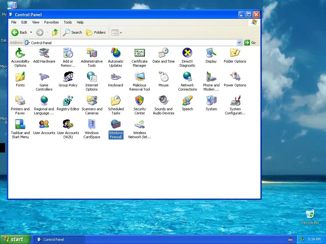Screen dimensions: 326x244
Task: Select Group Policy icon
Action: click(68, 79)
